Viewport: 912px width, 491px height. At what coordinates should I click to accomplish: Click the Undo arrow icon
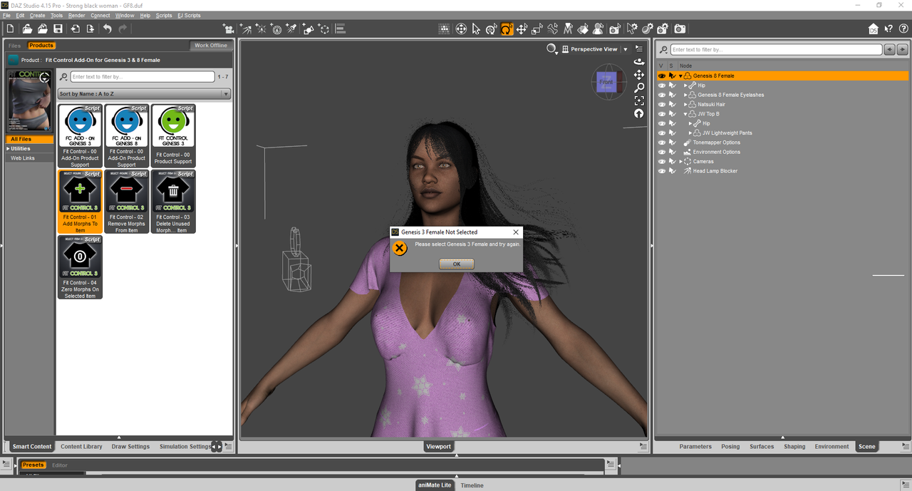108,29
